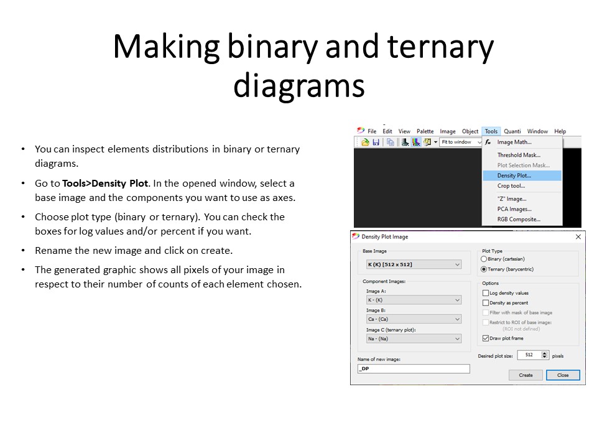Click the save floppy disk icon

(x=376, y=142)
